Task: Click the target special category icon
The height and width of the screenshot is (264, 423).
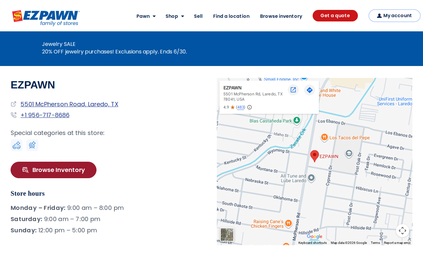Action: point(32,145)
